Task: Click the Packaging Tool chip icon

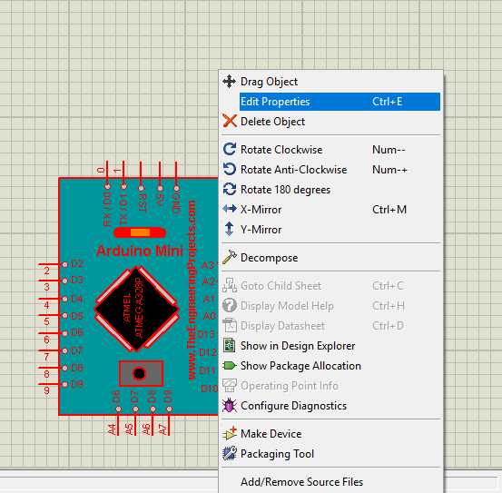Action: 230,453
